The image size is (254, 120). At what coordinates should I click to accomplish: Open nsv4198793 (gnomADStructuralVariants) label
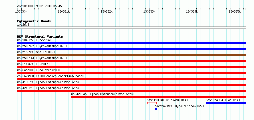[49, 82]
